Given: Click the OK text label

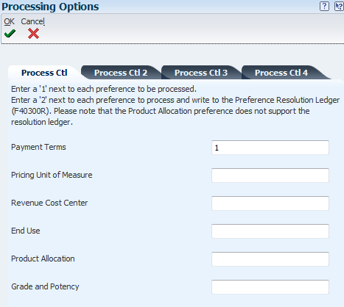Looking at the screenshot, I should 10,21.
